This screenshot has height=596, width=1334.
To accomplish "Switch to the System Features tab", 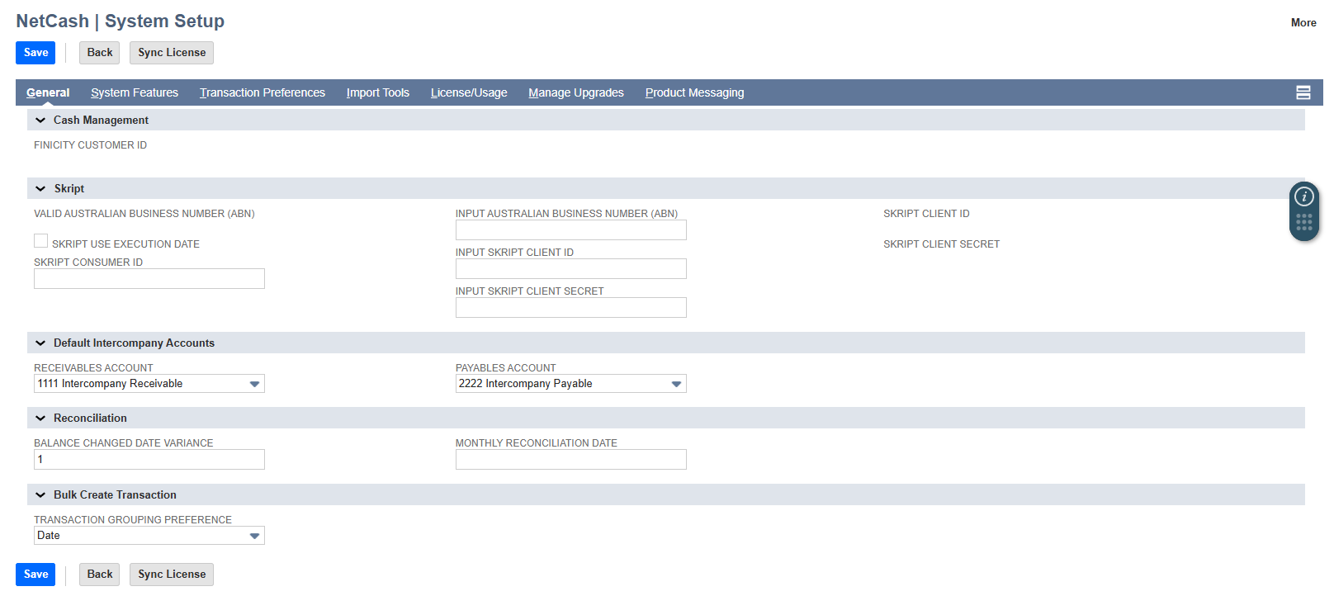I will tap(135, 92).
